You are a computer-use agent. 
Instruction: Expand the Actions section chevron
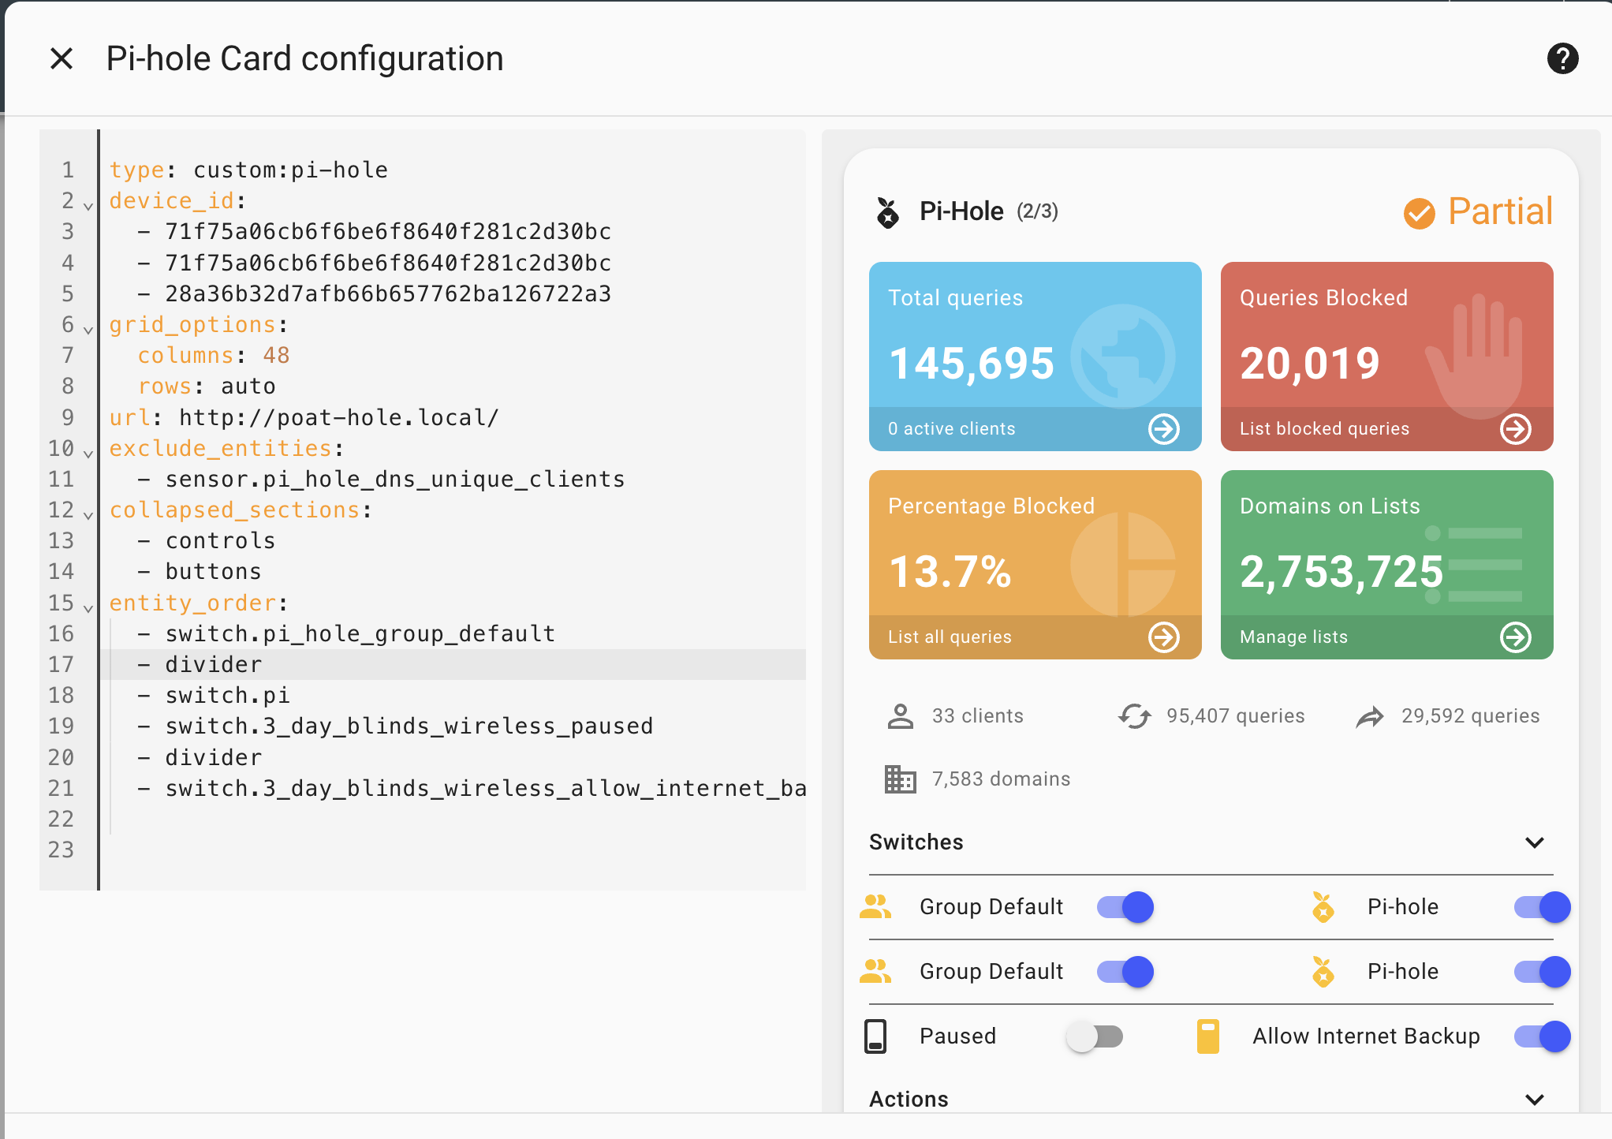pyautogui.click(x=1534, y=1100)
